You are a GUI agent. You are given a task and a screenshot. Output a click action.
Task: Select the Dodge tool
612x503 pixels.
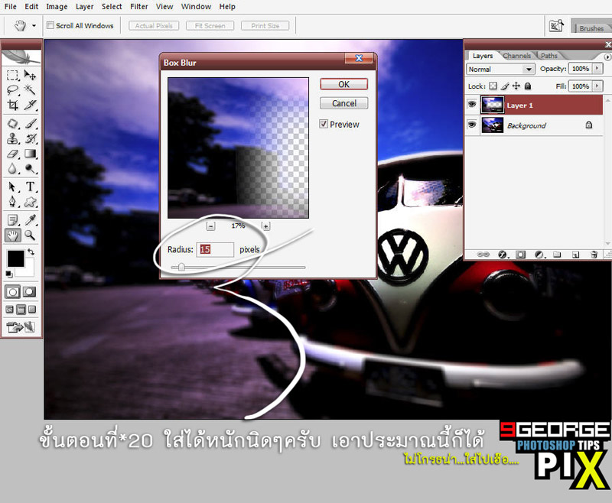pos(30,168)
